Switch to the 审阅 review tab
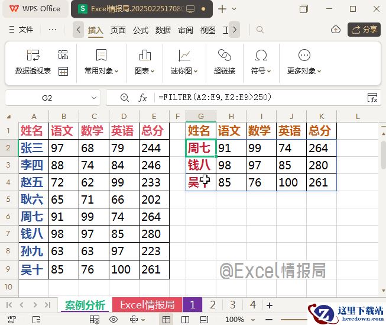The height and width of the screenshot is (325, 386). pyautogui.click(x=186, y=30)
